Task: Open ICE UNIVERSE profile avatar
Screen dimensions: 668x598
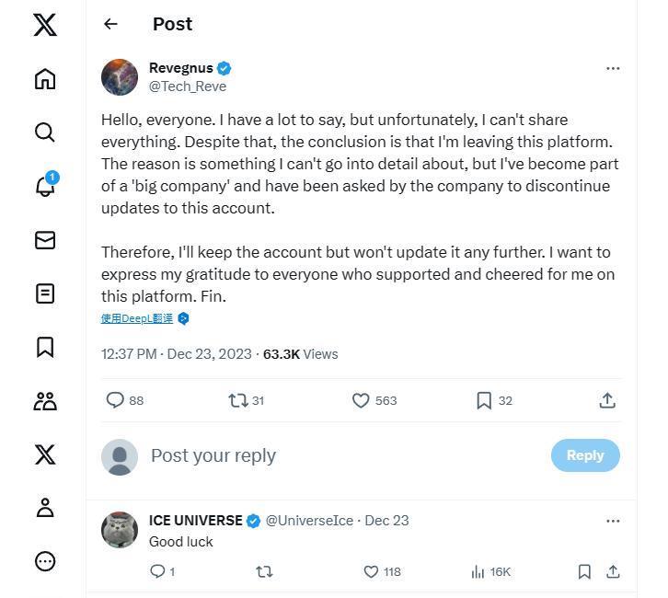Action: [120, 530]
